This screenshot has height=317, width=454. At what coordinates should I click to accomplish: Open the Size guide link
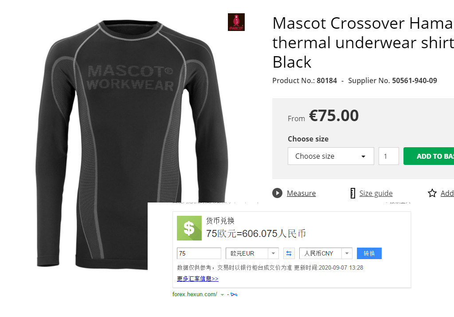coord(376,193)
